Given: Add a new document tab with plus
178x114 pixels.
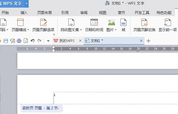Looking at the screenshot, I should click(x=148, y=41).
